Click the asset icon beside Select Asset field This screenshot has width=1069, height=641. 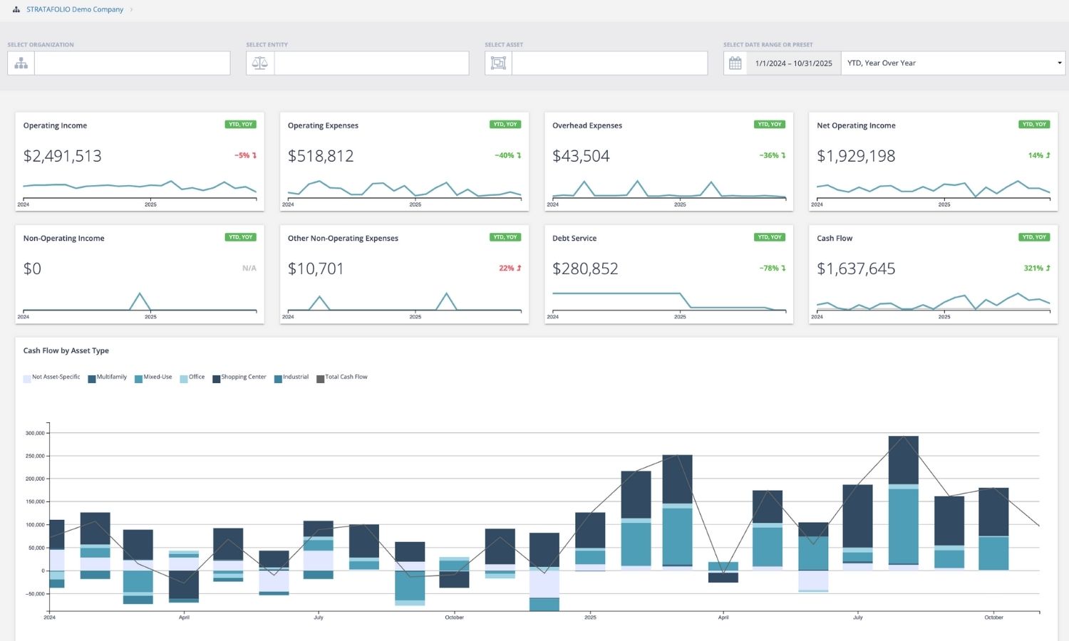point(498,63)
